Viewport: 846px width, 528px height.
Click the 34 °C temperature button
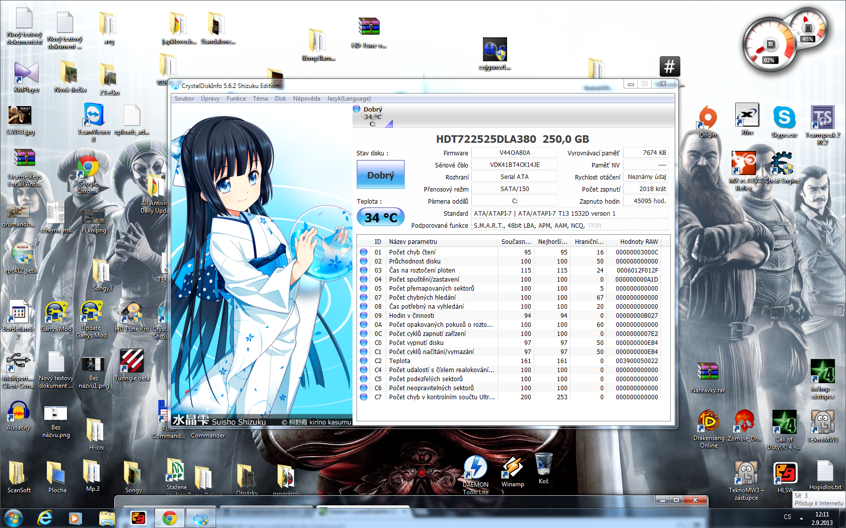point(381,217)
